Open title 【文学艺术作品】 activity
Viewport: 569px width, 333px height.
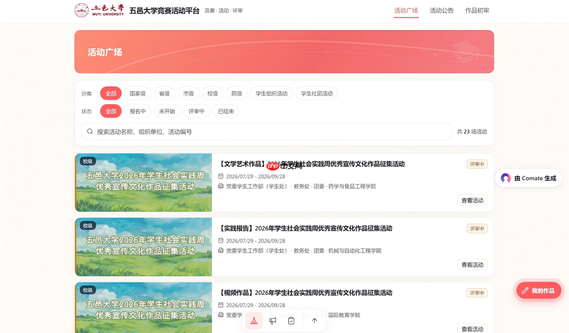pyautogui.click(x=312, y=164)
